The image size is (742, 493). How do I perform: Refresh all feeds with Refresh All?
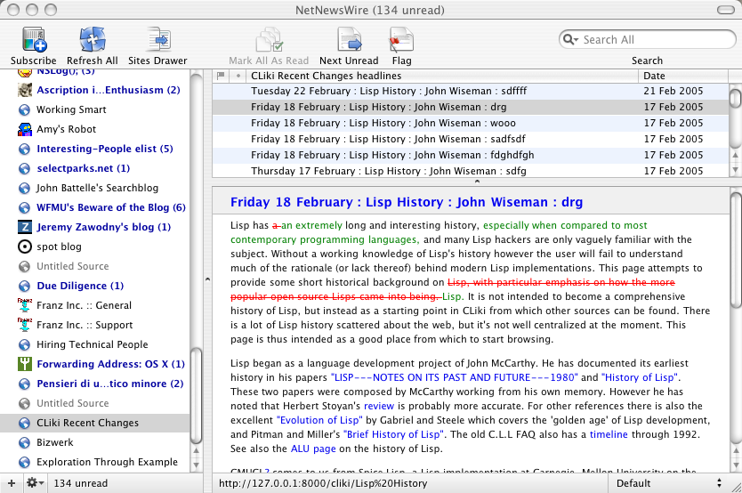click(93, 40)
